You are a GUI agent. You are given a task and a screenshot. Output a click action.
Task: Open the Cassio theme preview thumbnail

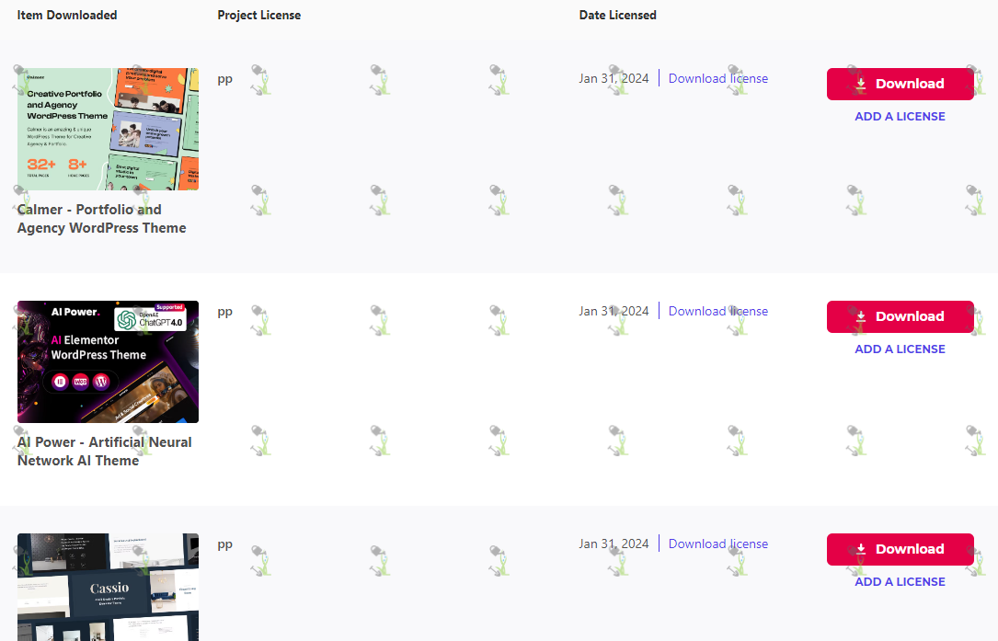coord(109,587)
